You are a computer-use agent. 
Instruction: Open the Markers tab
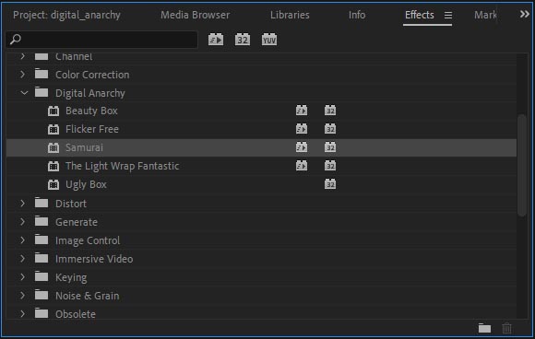485,15
